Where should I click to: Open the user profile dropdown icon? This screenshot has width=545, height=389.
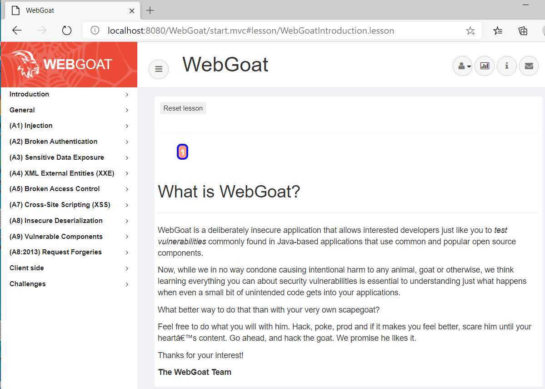coord(462,66)
